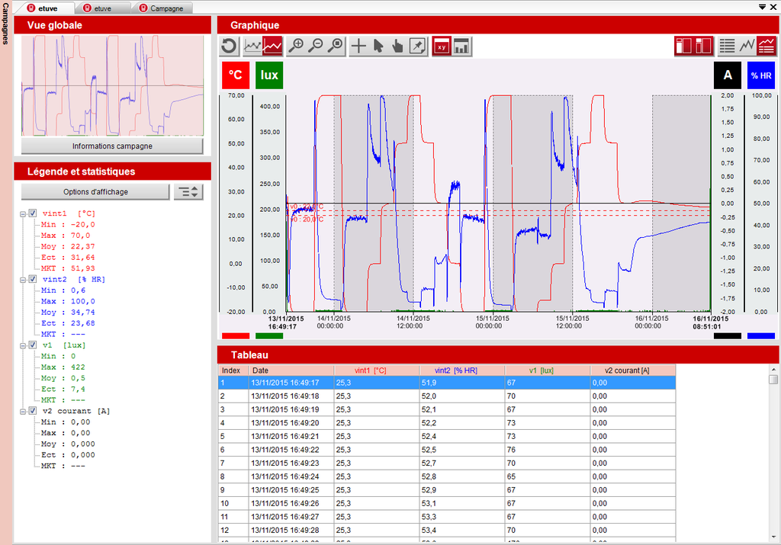Switch to graph-only view icon

pos(747,46)
